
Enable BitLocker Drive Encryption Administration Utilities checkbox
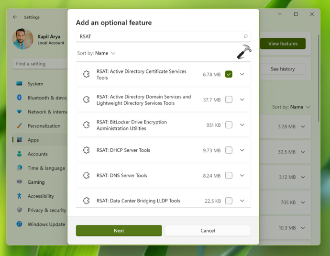tap(229, 125)
